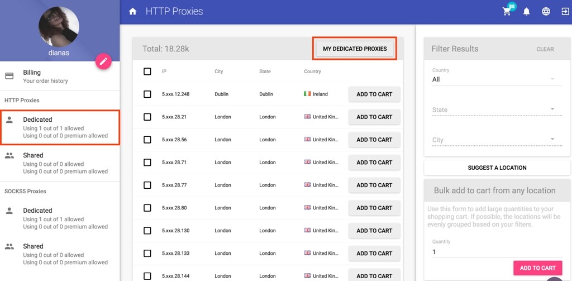Click the globe language icon
This screenshot has height=281, width=572.
click(546, 12)
